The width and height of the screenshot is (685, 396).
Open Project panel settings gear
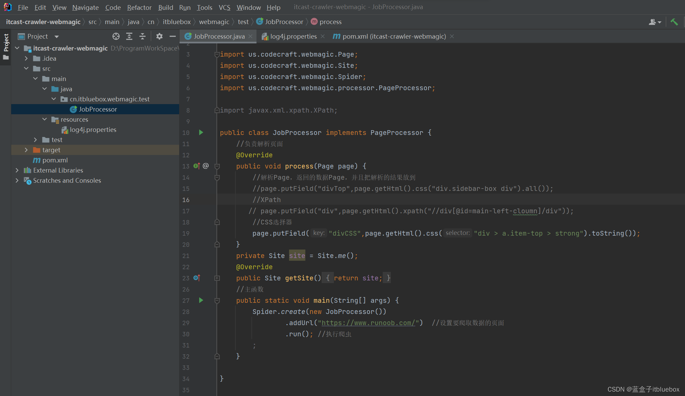point(159,36)
